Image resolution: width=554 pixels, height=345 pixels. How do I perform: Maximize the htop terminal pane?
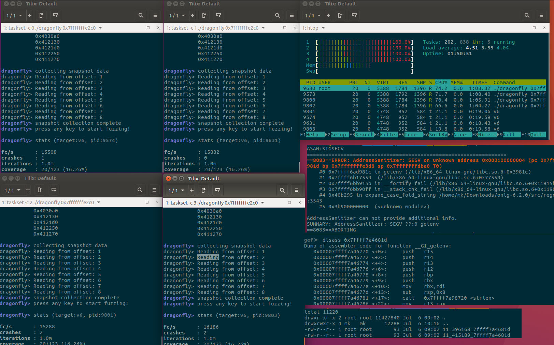coord(534,28)
